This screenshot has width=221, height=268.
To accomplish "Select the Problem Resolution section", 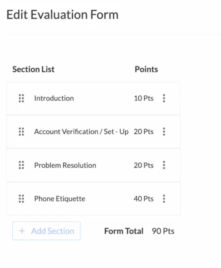I will tap(65, 165).
